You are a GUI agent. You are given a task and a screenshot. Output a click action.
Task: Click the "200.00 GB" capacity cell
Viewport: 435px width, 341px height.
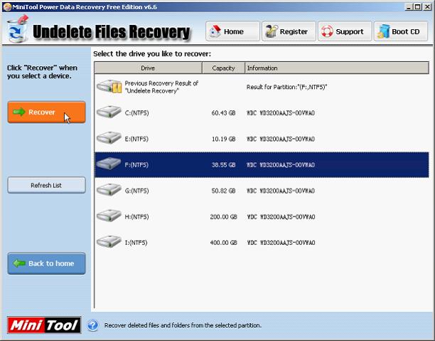tap(223, 216)
